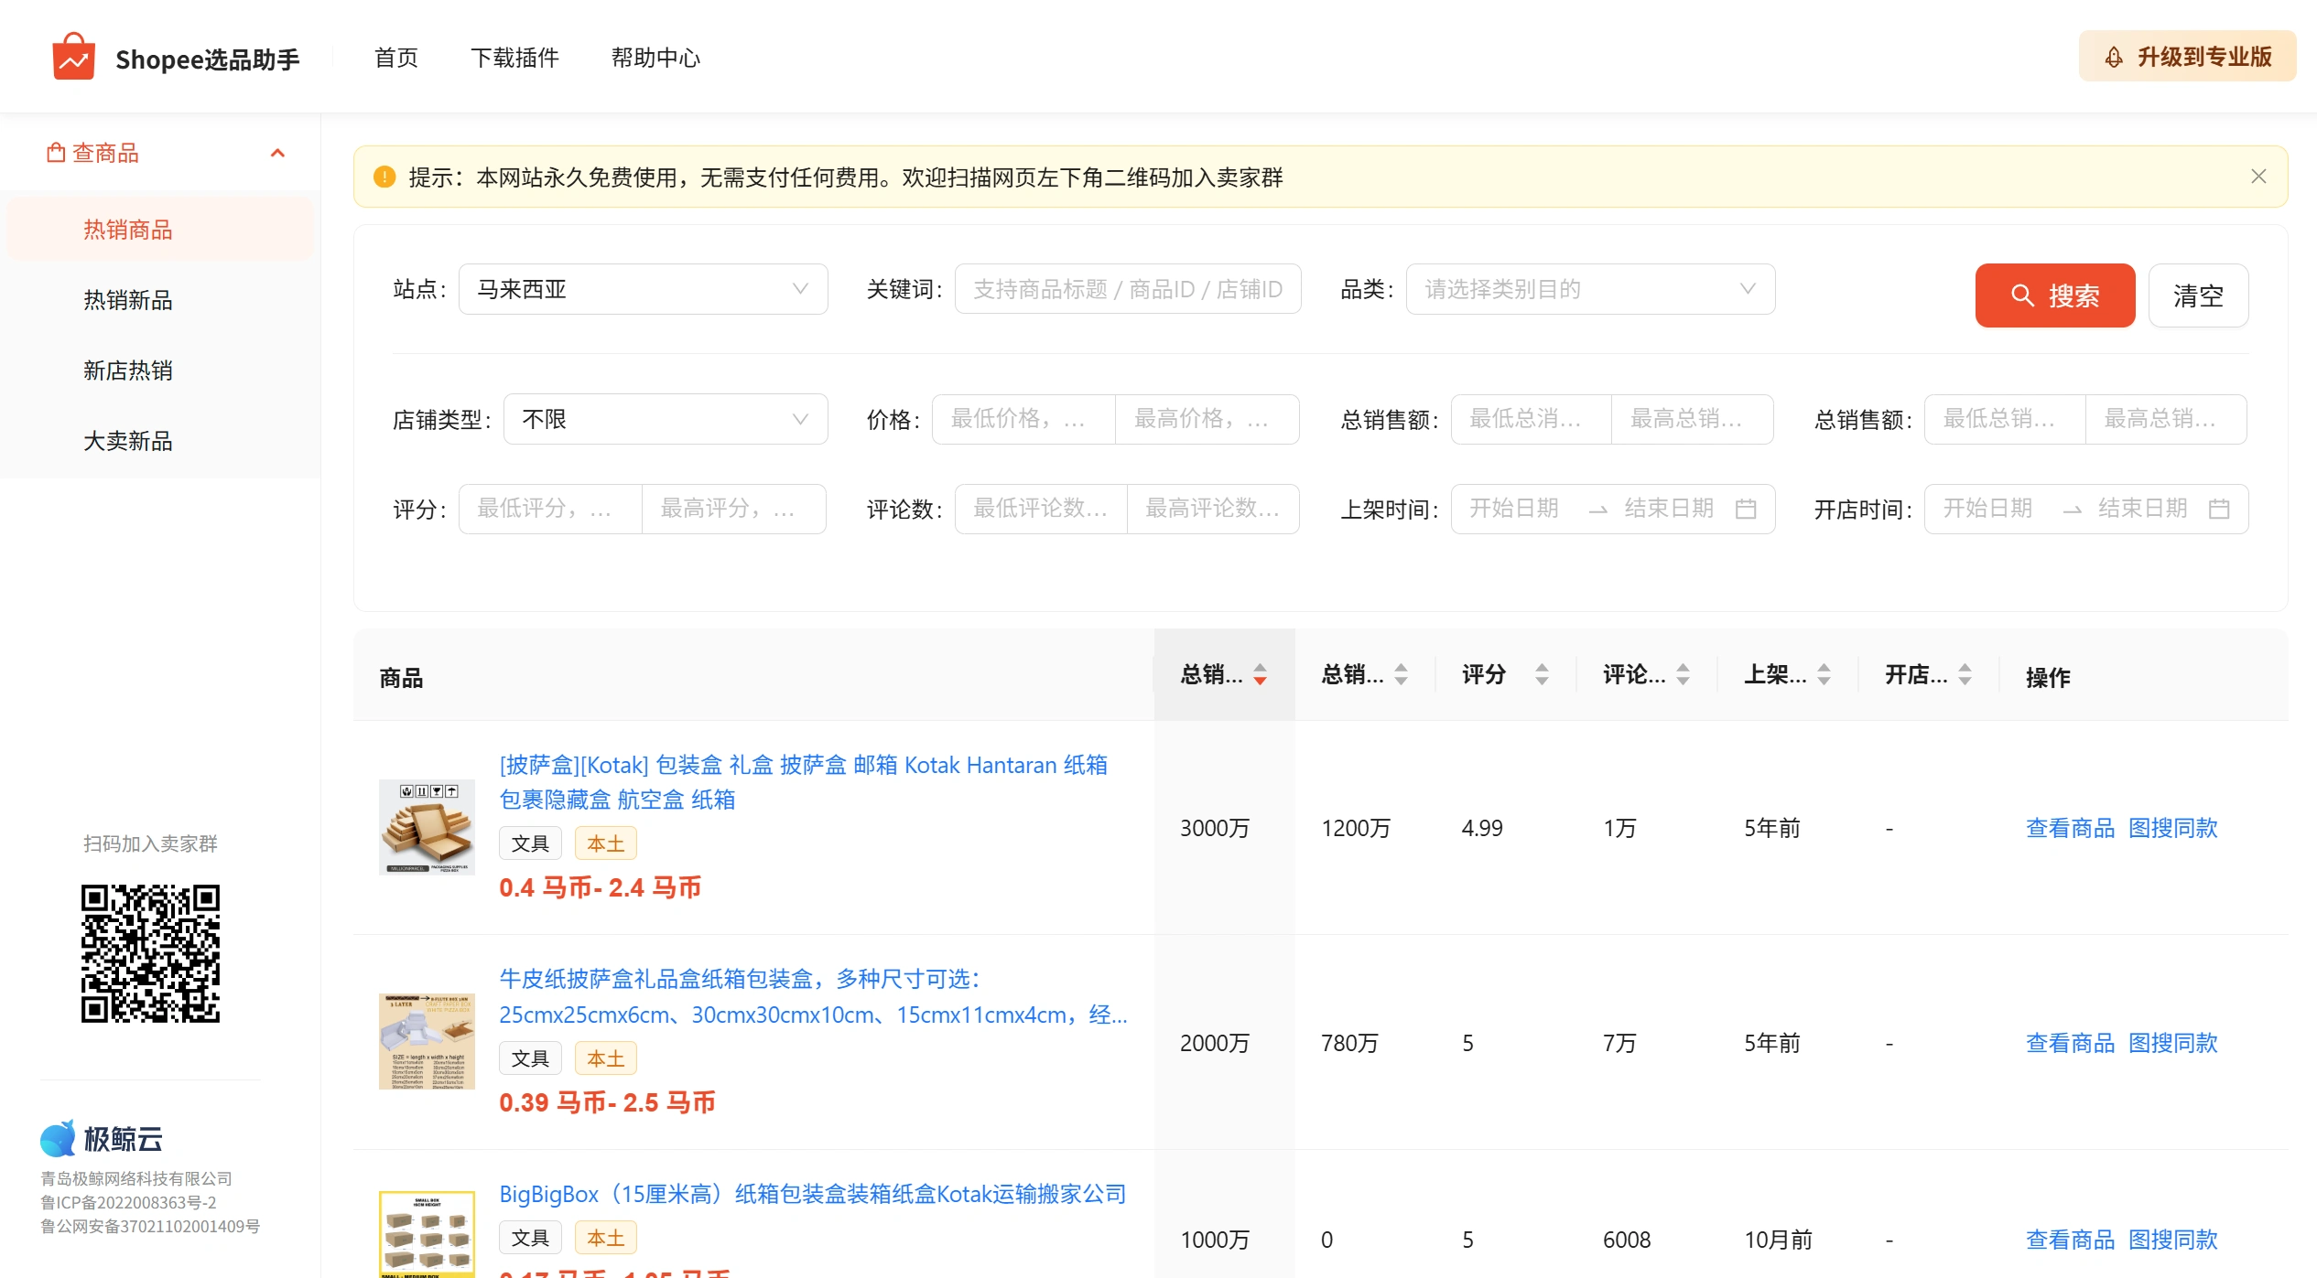Click 查看商品 for BigBigBox product
This screenshot has width=2317, height=1278.
pyautogui.click(x=2070, y=1240)
